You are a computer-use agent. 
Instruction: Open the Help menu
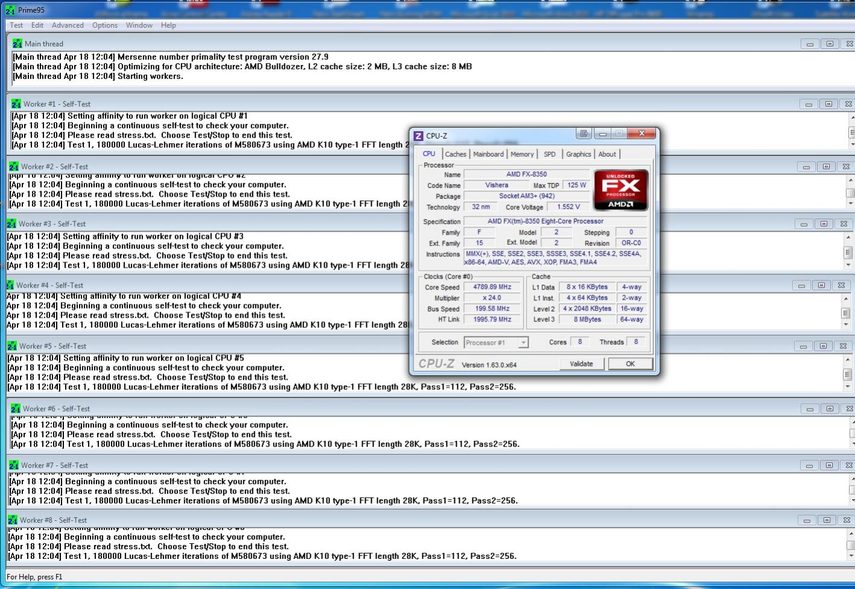click(x=168, y=25)
